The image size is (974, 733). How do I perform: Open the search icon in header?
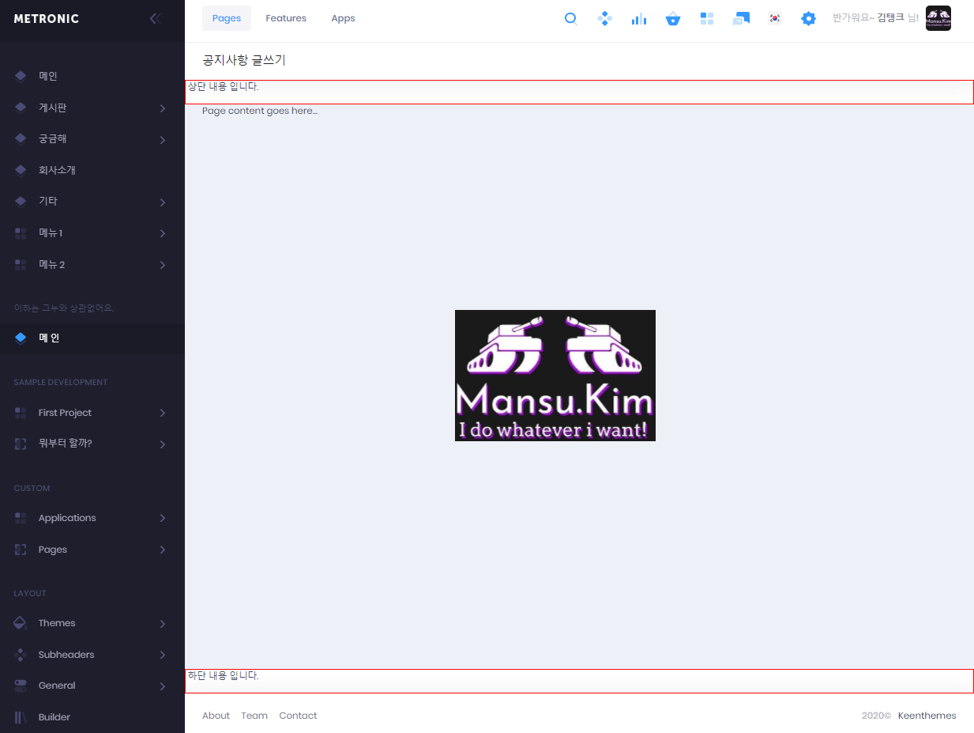click(571, 18)
